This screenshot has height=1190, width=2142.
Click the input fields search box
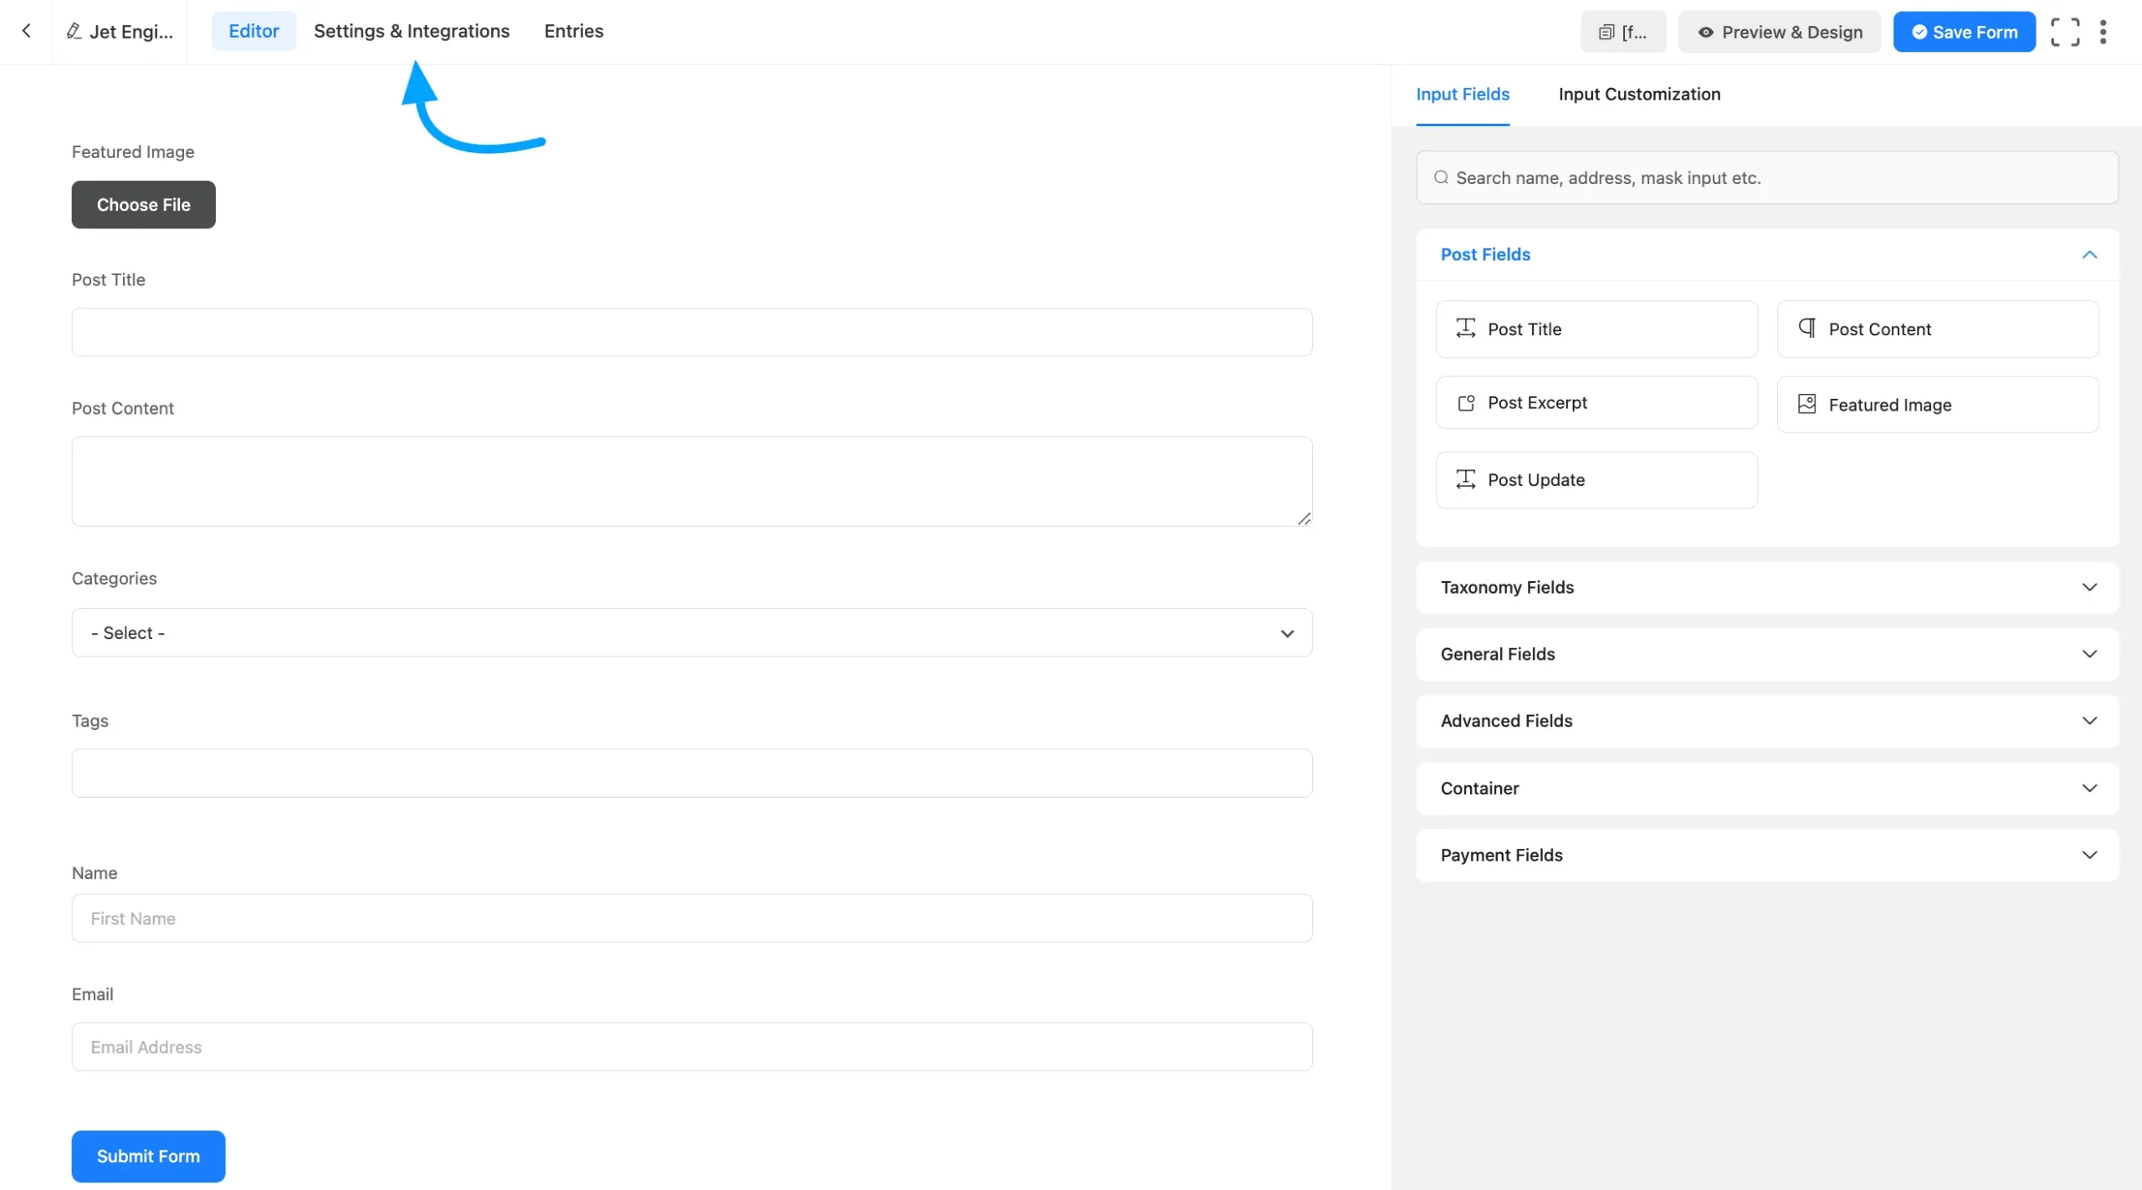pyautogui.click(x=1766, y=177)
